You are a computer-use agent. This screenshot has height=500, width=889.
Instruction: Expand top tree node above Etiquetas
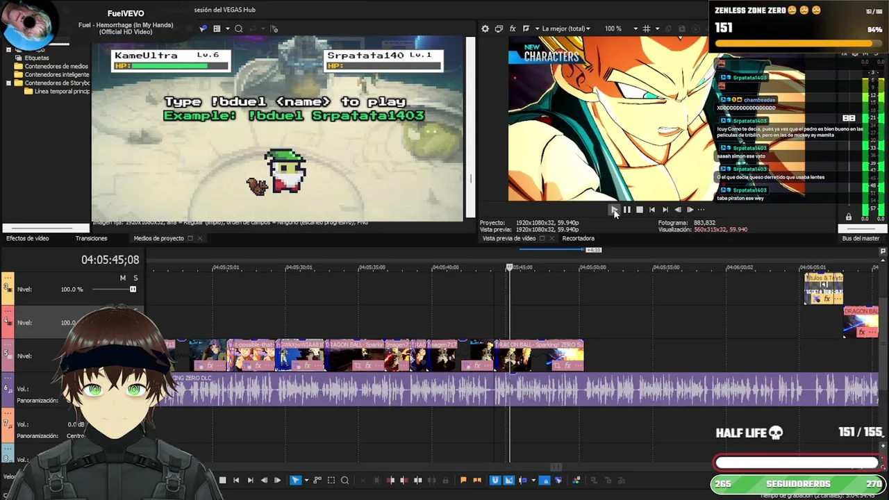[x=8, y=49]
